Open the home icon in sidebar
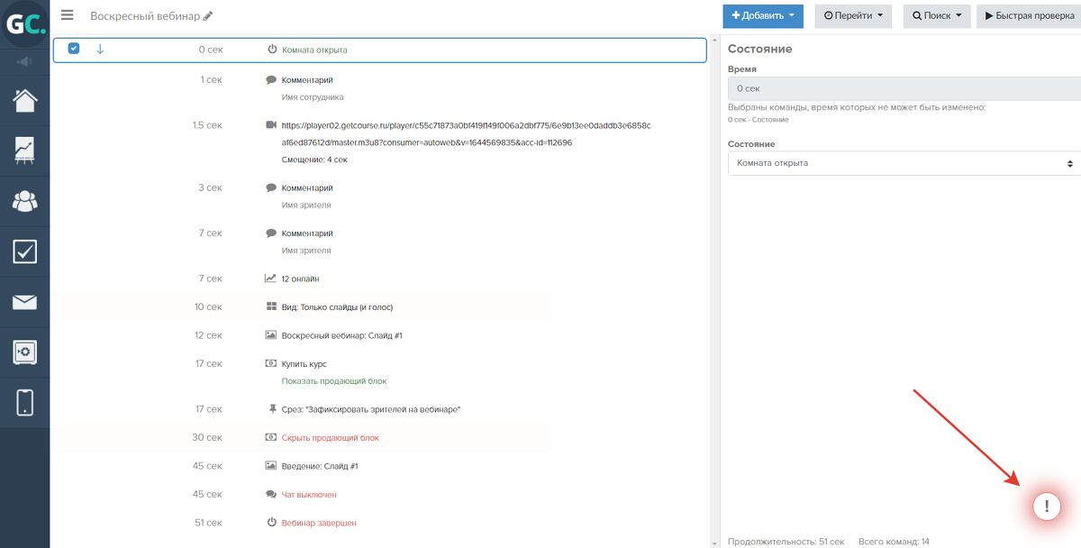Viewport: 1081px width, 548px height. coord(25,99)
